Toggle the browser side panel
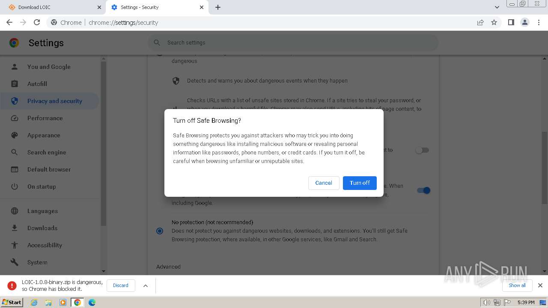 point(511,22)
